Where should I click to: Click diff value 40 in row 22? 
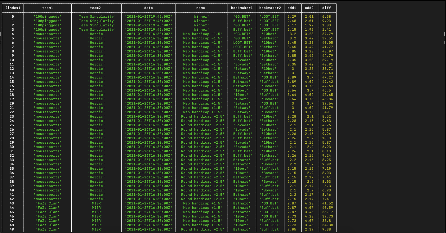tap(327, 112)
